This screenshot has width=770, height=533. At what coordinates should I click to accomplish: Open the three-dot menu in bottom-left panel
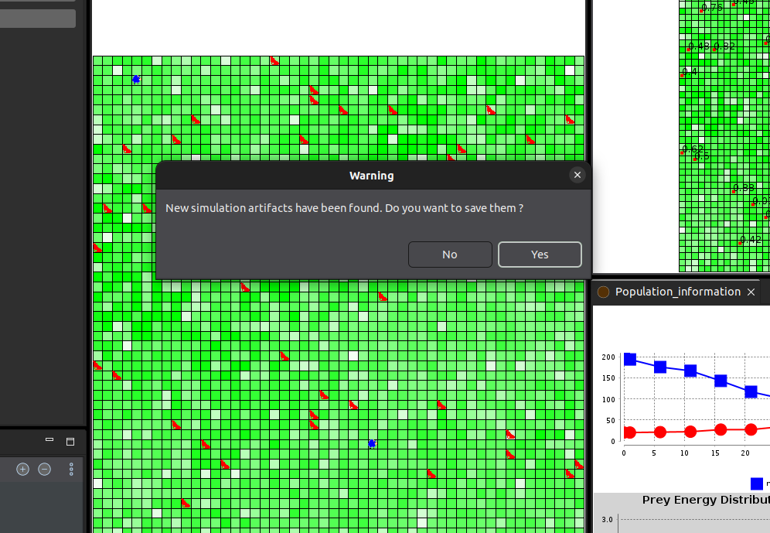pyautogui.click(x=71, y=469)
